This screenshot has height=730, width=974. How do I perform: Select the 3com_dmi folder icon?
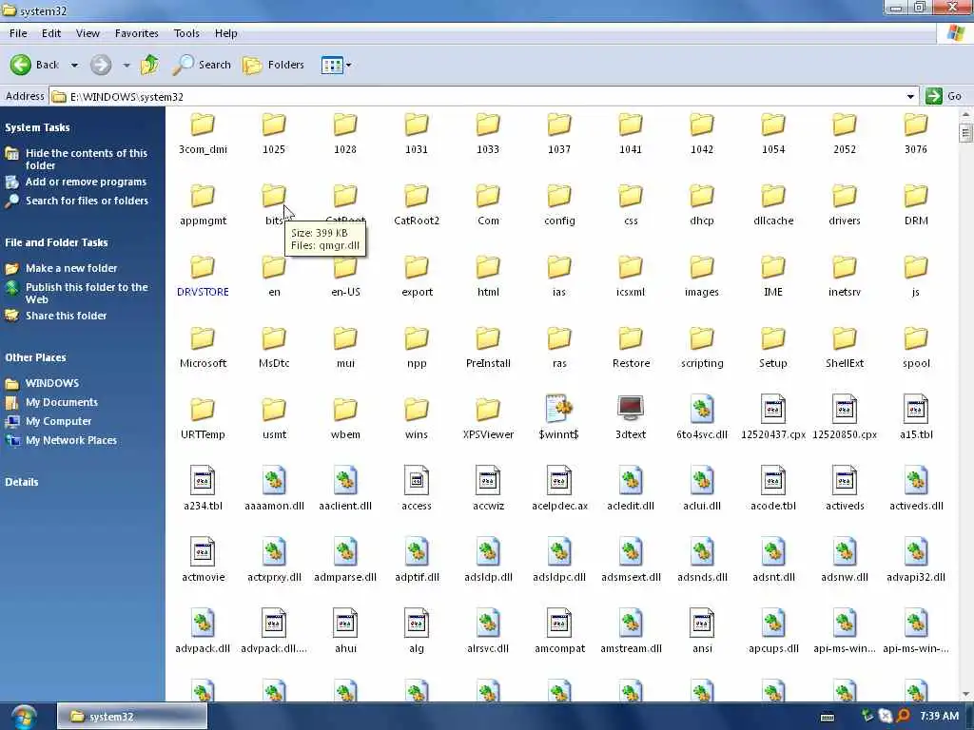click(203, 125)
